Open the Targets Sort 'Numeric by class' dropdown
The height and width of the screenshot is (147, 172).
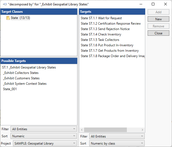point(117,143)
